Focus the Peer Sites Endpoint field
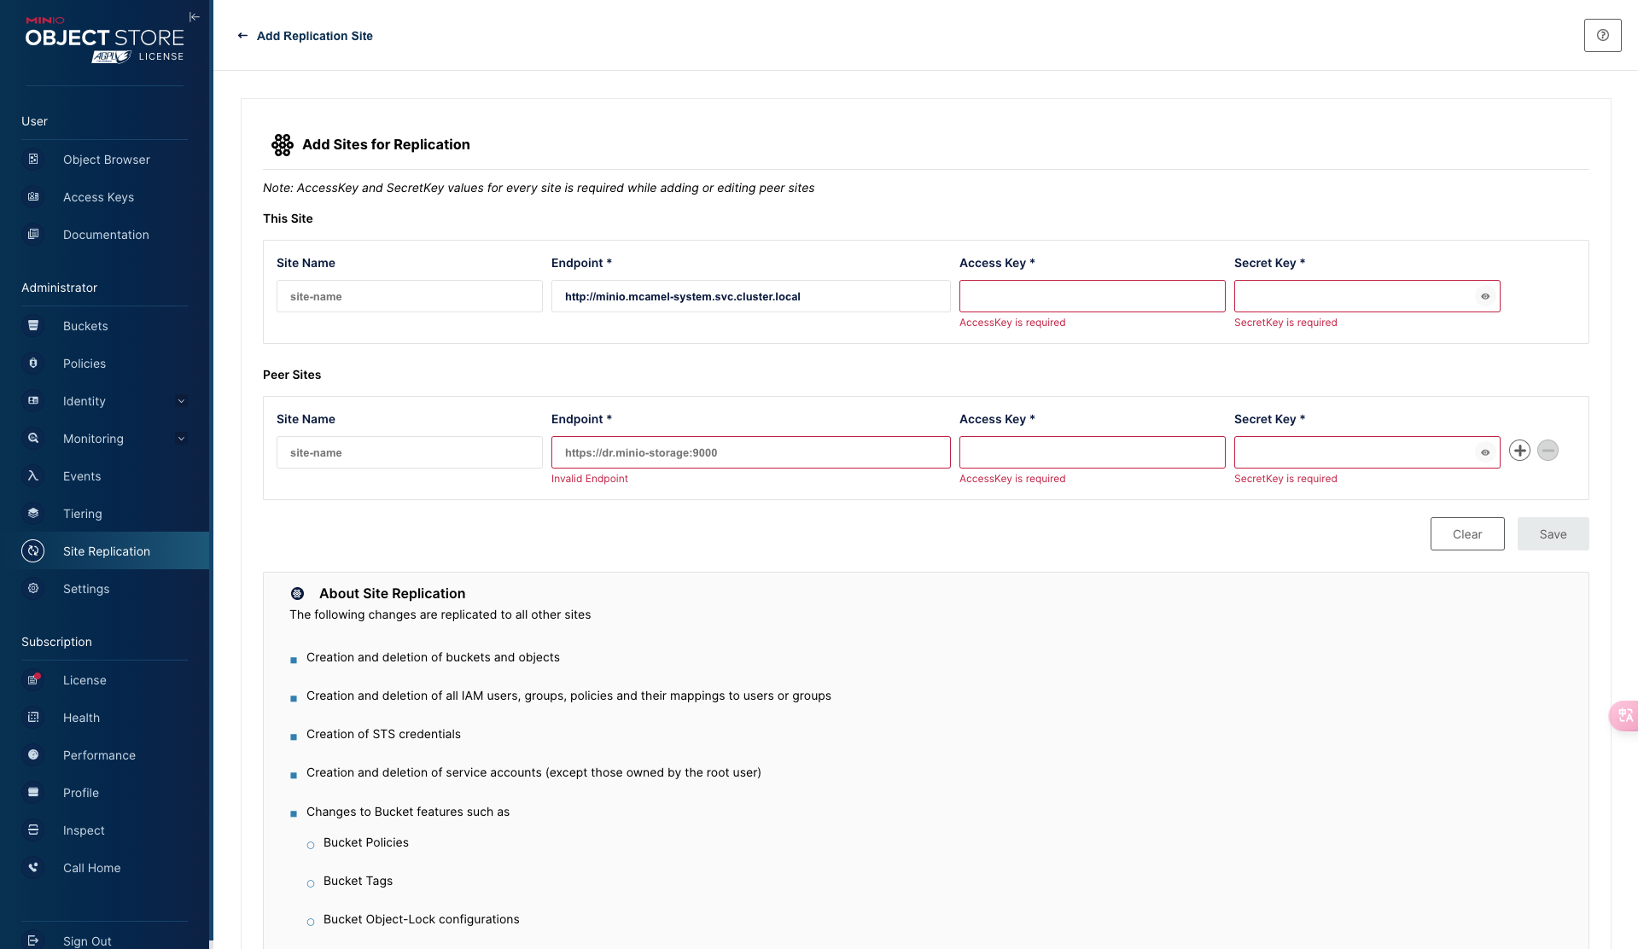 click(749, 453)
